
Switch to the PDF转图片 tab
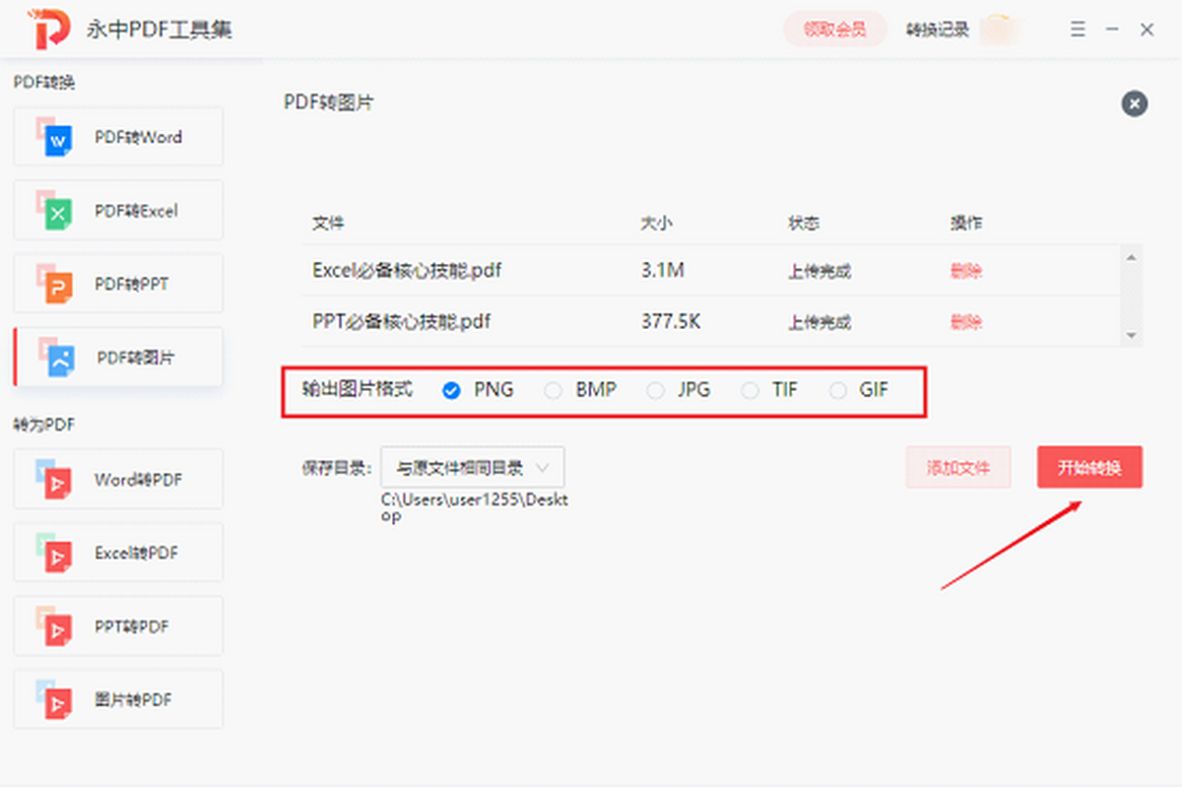(118, 357)
